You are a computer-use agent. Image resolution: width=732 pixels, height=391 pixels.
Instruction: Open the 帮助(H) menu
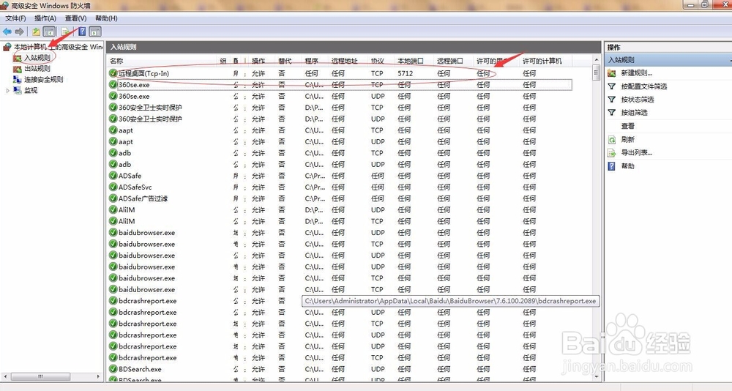tap(106, 18)
